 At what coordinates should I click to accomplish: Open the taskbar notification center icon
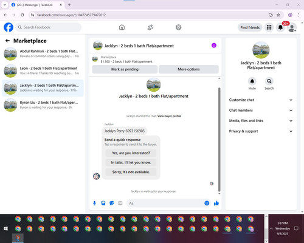pyautogui.click(x=296, y=228)
